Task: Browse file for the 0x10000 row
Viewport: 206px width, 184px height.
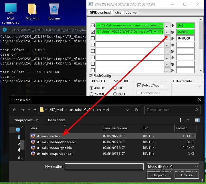Action: tap(167, 38)
